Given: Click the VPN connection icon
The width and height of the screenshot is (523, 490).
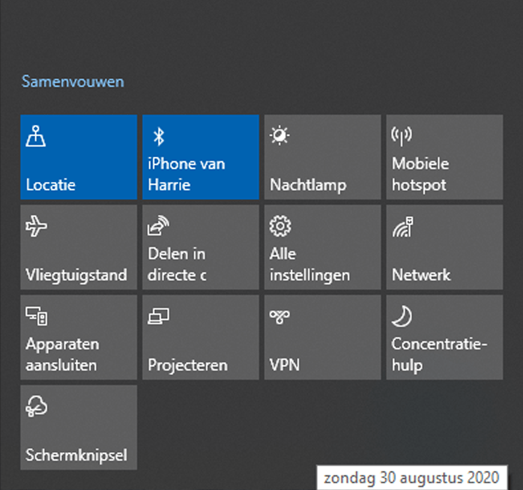Looking at the screenshot, I should click(279, 317).
